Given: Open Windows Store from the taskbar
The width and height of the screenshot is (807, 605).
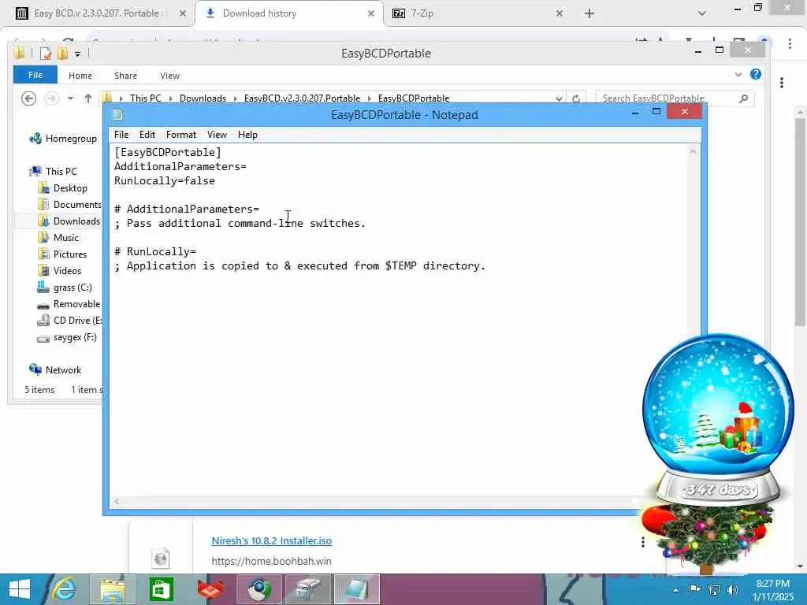Looking at the screenshot, I should (162, 589).
